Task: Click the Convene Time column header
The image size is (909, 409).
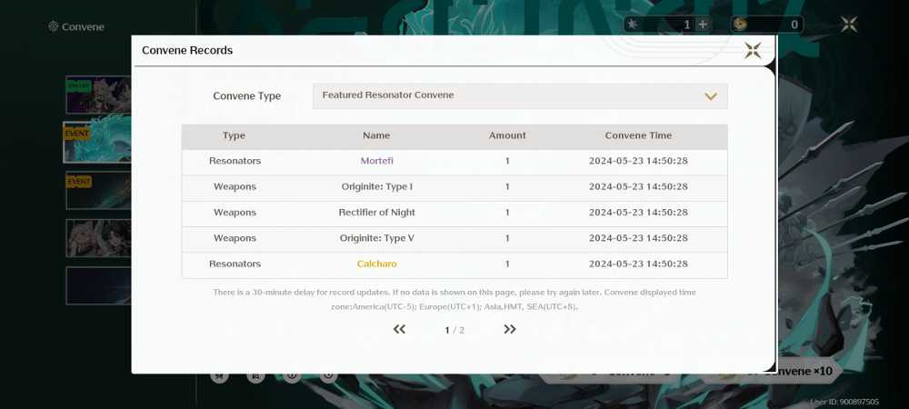Action: pyautogui.click(x=638, y=135)
